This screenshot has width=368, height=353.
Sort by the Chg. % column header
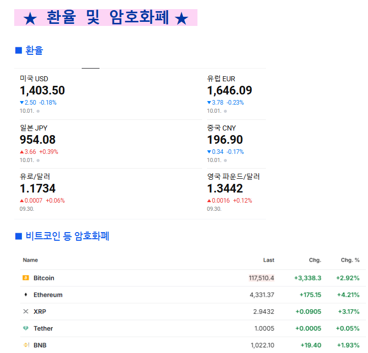tap(350, 260)
